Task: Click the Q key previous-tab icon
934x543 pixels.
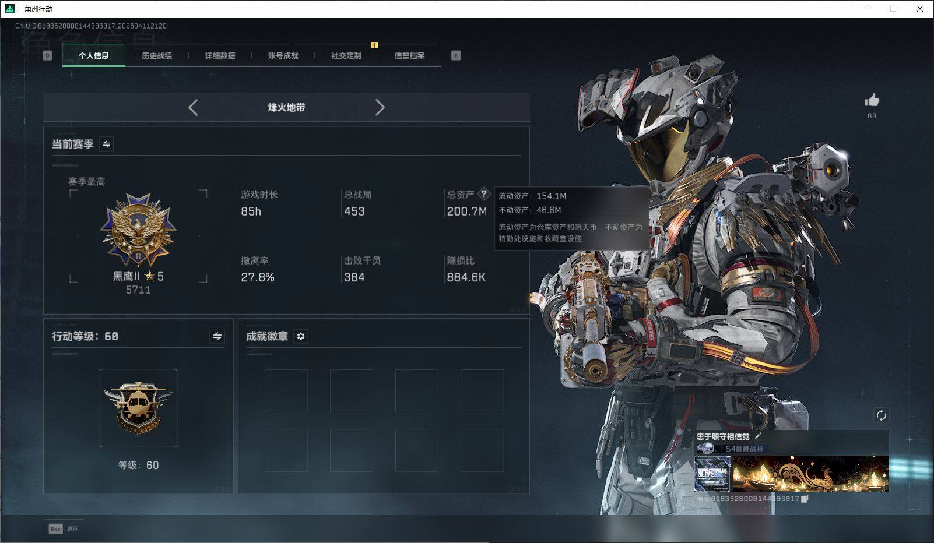Action: [x=48, y=55]
